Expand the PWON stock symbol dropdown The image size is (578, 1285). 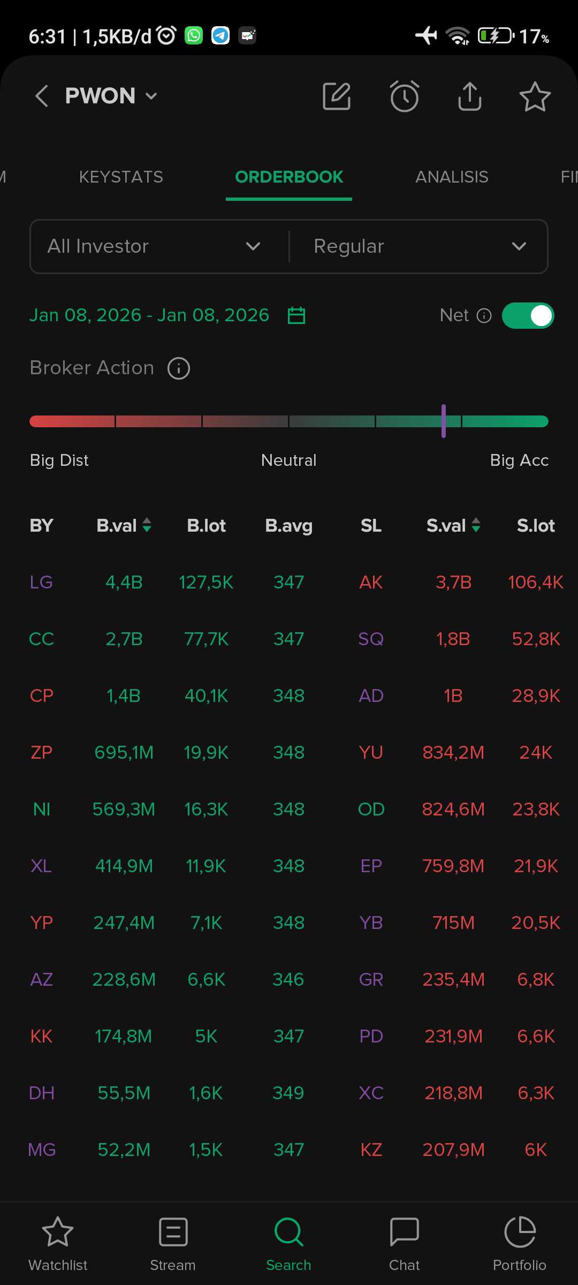click(x=152, y=96)
